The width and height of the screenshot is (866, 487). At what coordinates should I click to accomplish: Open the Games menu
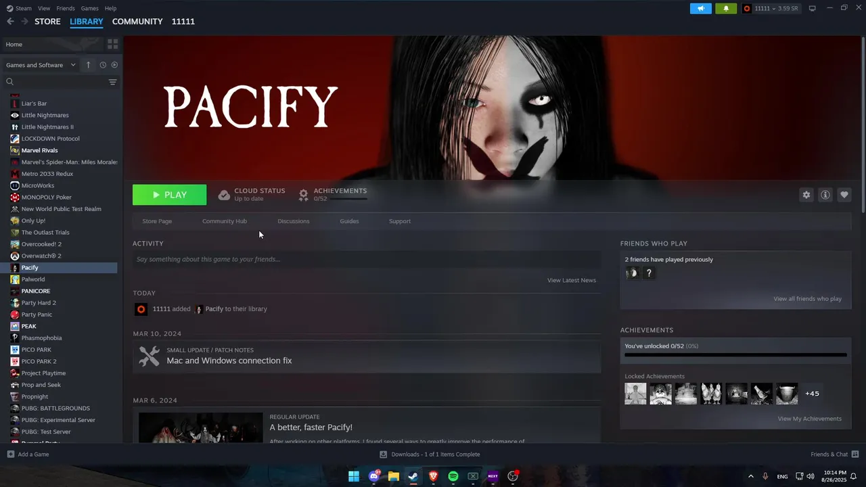point(89,8)
